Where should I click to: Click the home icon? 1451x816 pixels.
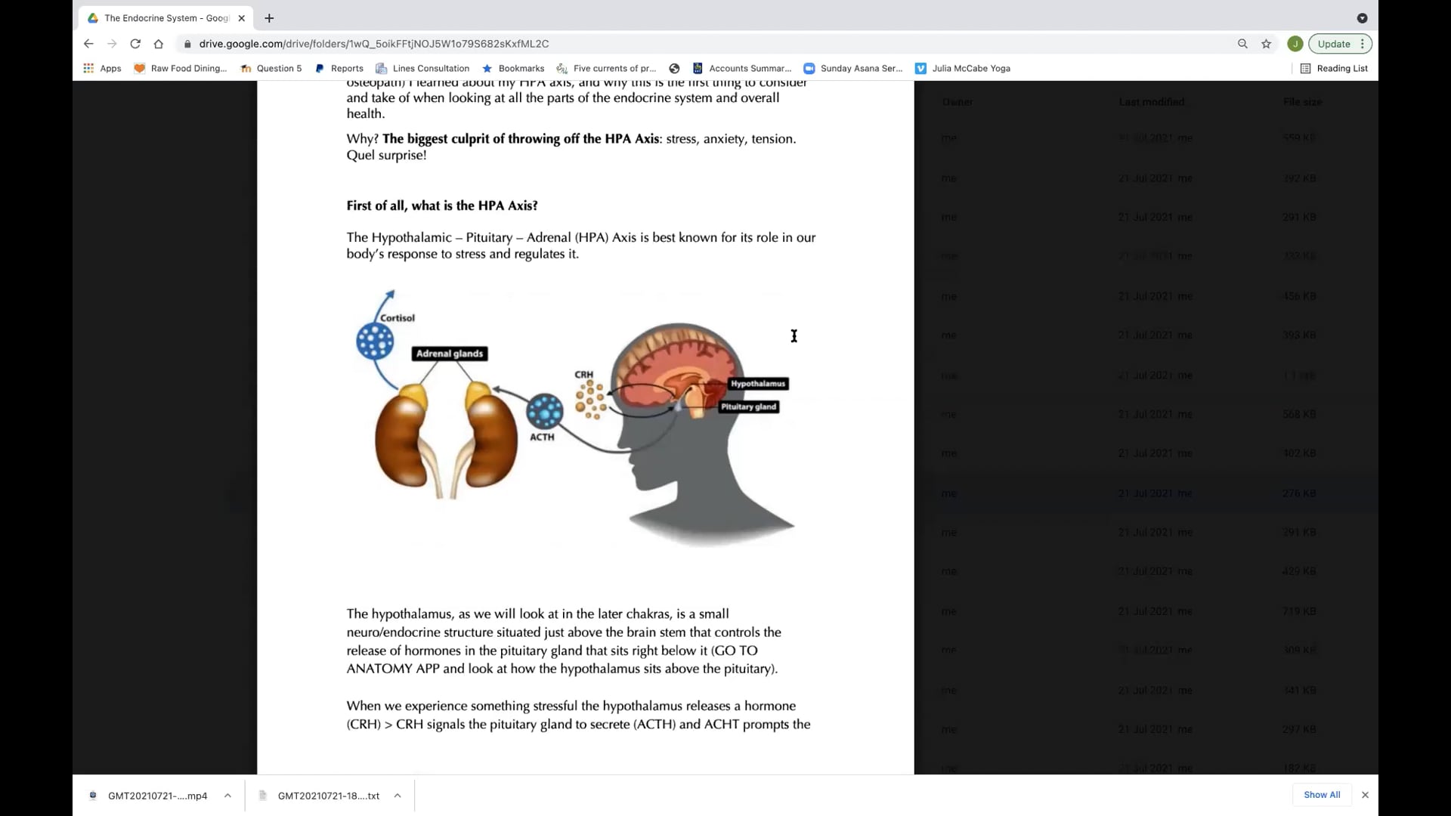click(x=159, y=44)
